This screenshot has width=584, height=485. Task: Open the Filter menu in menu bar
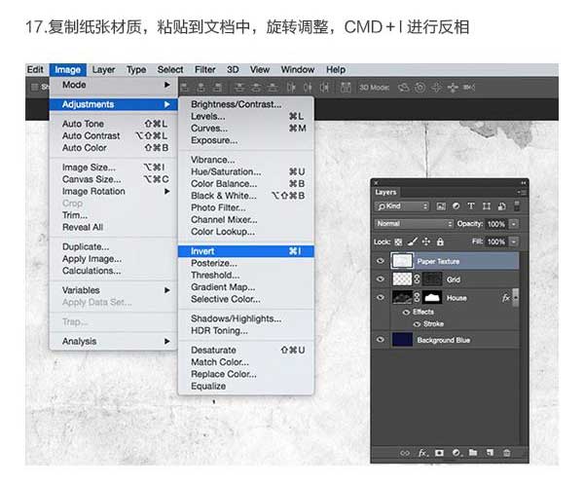pyautogui.click(x=204, y=70)
